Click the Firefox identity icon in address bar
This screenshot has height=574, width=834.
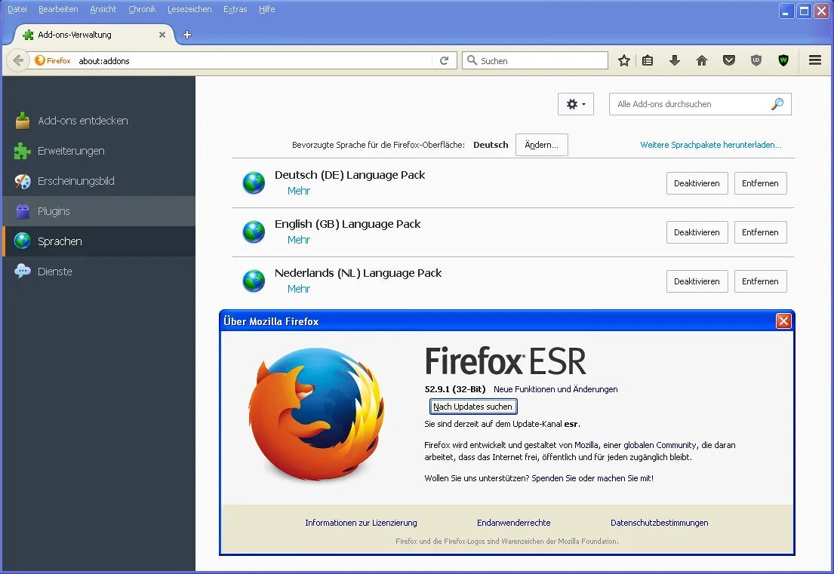pyautogui.click(x=53, y=60)
